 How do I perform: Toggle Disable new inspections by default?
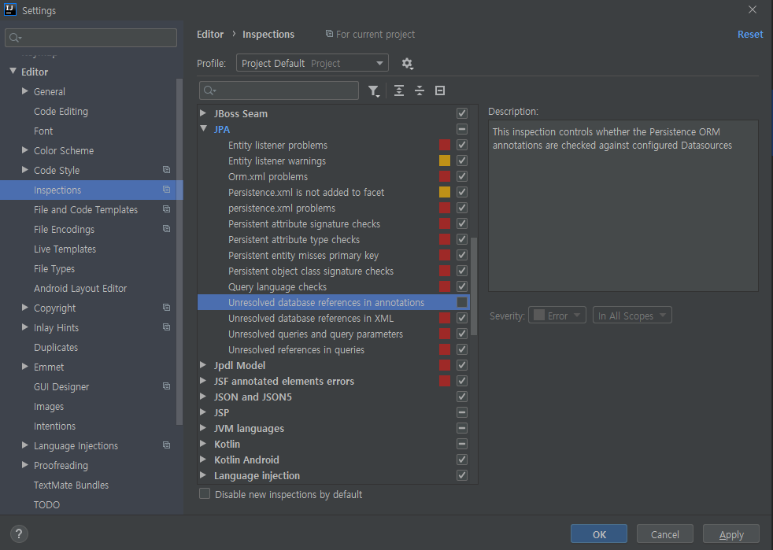click(x=205, y=494)
